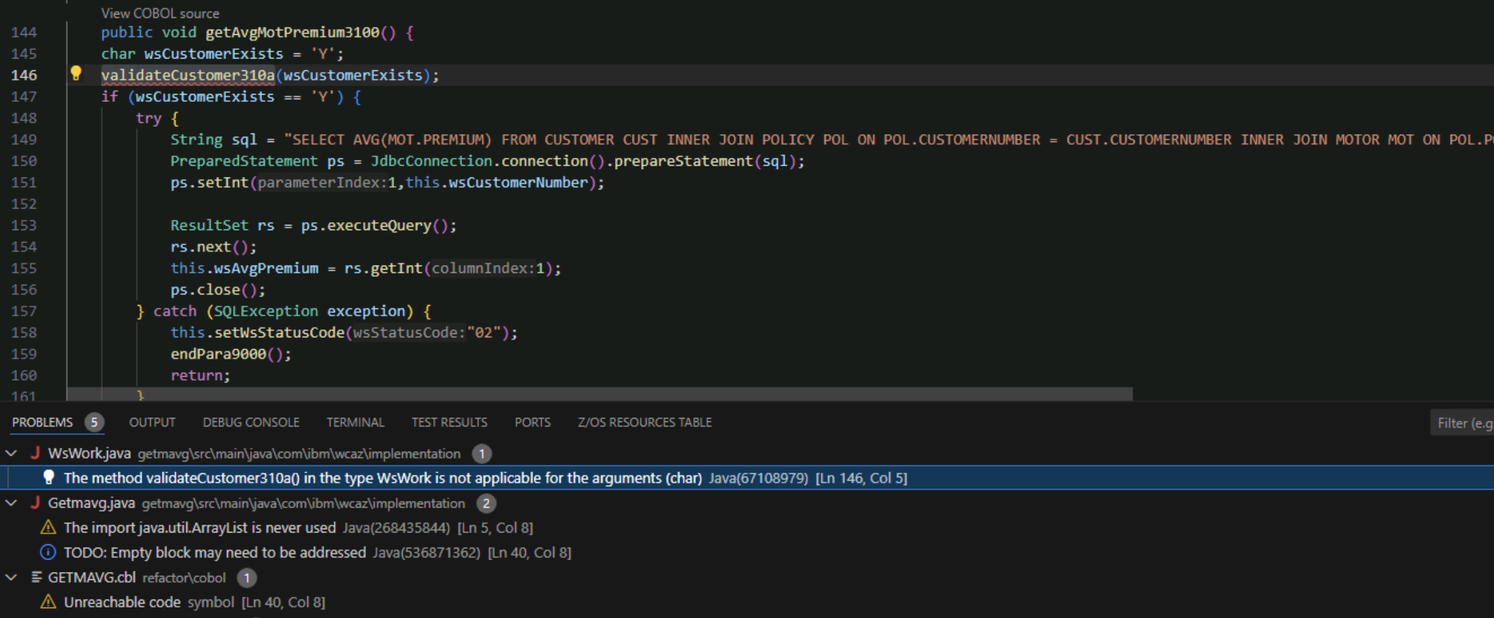1494x618 pixels.
Task: Click SQLException in the catch clause
Action: (266, 311)
